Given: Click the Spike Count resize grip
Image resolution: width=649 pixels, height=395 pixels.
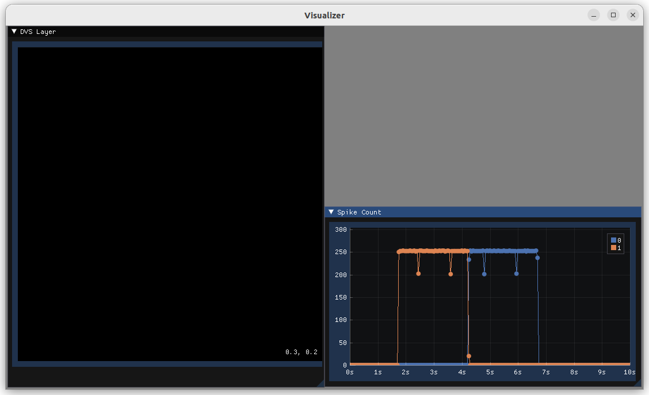Looking at the screenshot, I should pos(638,384).
